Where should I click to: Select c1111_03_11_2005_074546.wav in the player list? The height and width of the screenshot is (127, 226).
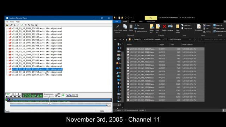(37, 28)
